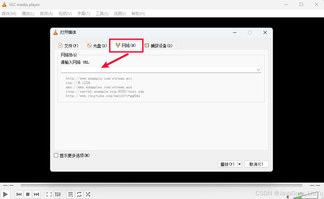
Task: Toggle loop repeat mode icon
Action: [x=79, y=194]
